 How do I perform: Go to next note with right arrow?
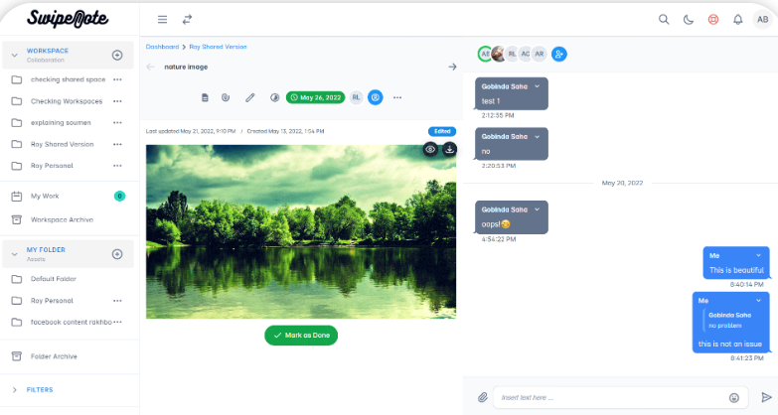coord(452,67)
